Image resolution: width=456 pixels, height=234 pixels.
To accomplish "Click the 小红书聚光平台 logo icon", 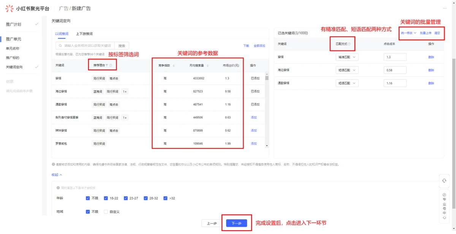I will [x=9, y=8].
